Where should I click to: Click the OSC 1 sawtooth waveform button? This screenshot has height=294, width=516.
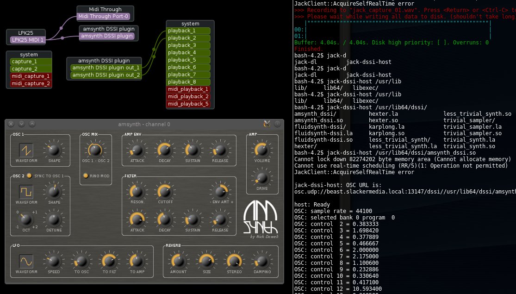[26, 150]
